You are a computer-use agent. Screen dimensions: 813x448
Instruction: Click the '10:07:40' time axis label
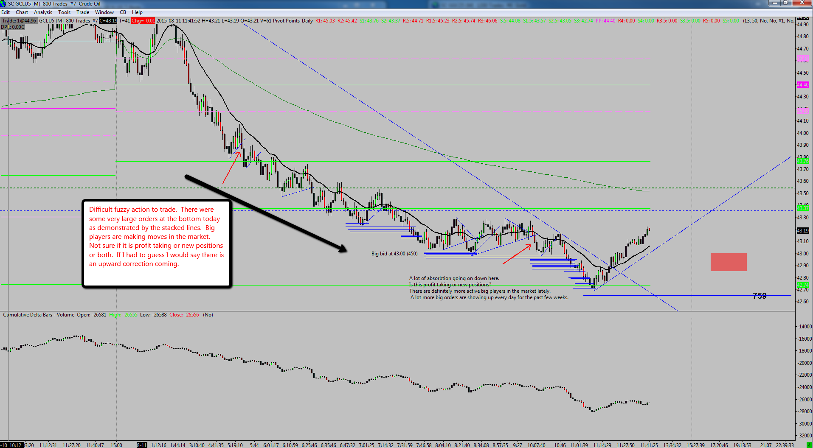[x=536, y=445]
